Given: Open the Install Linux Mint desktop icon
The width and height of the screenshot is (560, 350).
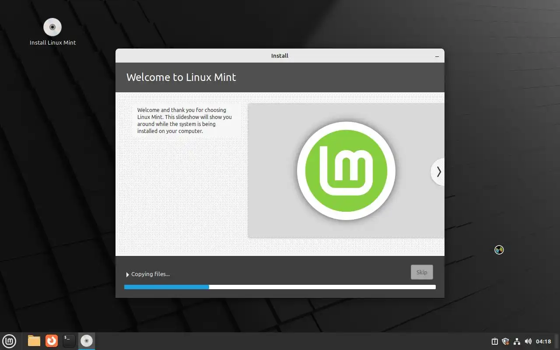Looking at the screenshot, I should pyautogui.click(x=52, y=31).
